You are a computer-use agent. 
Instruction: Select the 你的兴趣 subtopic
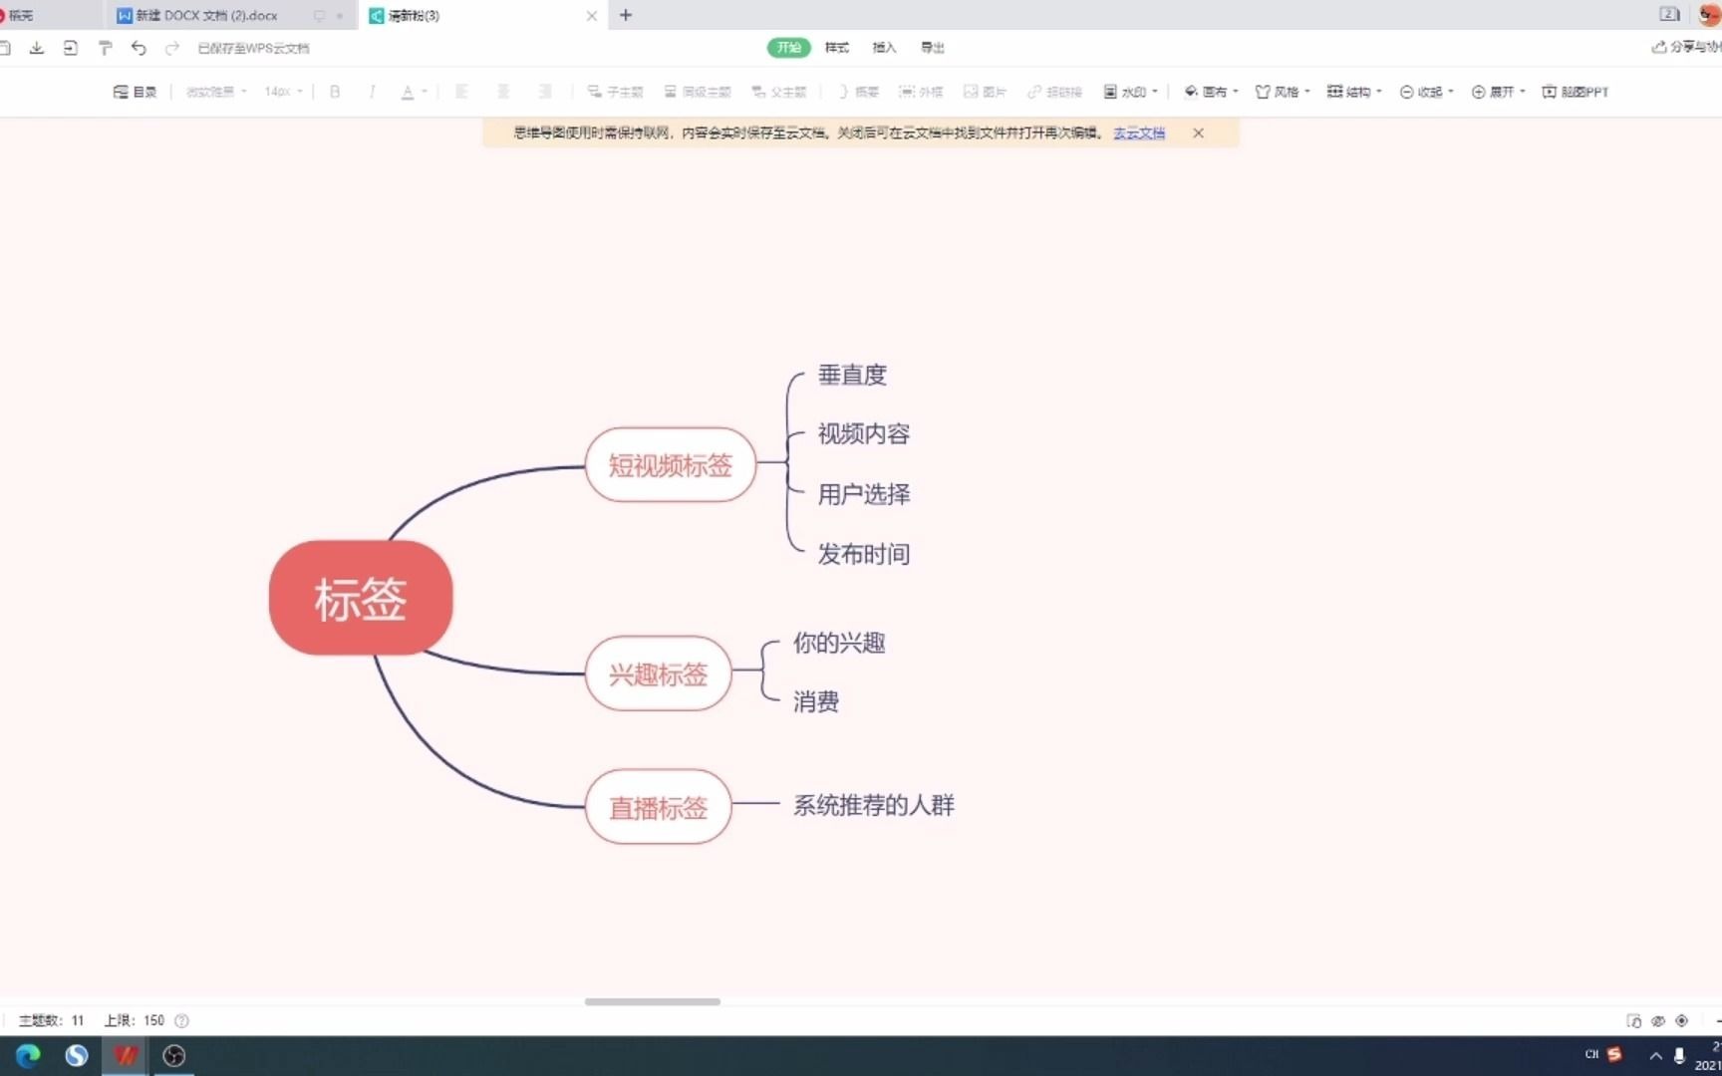(839, 643)
